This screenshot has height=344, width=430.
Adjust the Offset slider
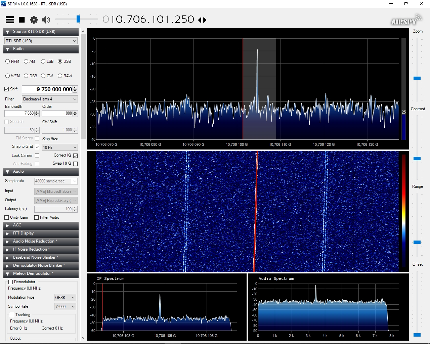point(417,335)
